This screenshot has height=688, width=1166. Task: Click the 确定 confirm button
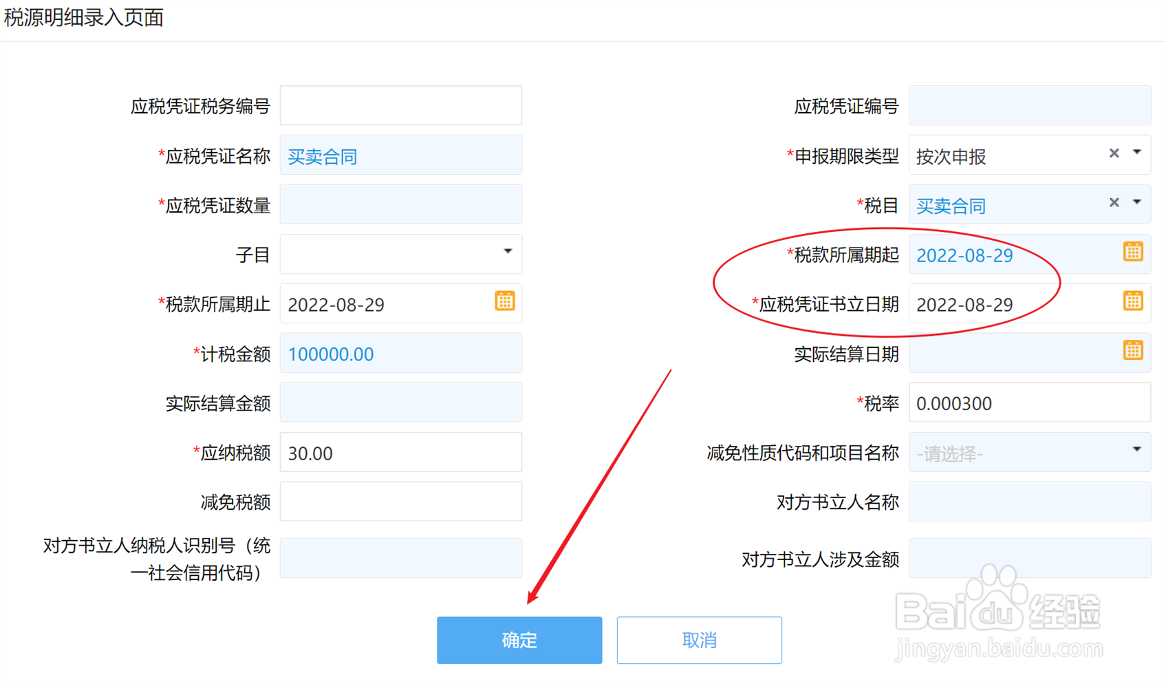click(x=519, y=640)
